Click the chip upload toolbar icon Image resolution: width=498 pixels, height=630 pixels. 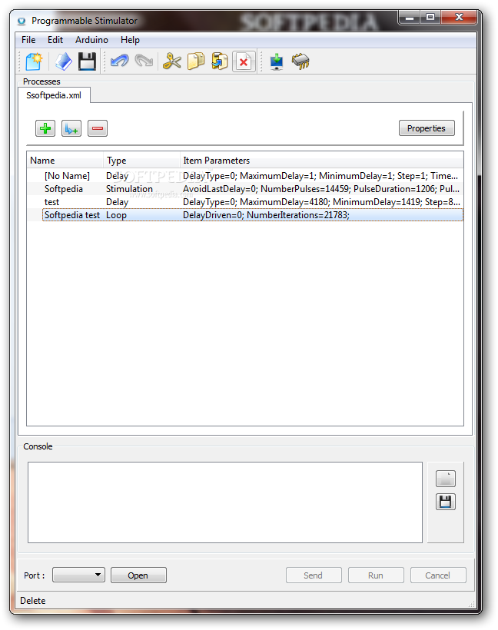coord(300,62)
